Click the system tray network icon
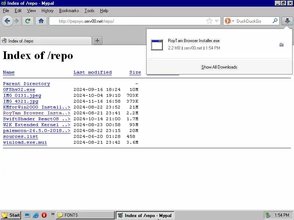294x220 pixels. click(x=268, y=215)
